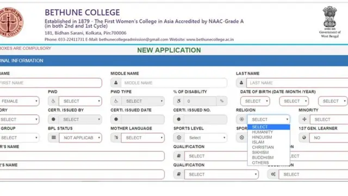Click the person icon beside Last Name field
Image resolution: width=348 pixels, height=196 pixels.
[241, 83]
